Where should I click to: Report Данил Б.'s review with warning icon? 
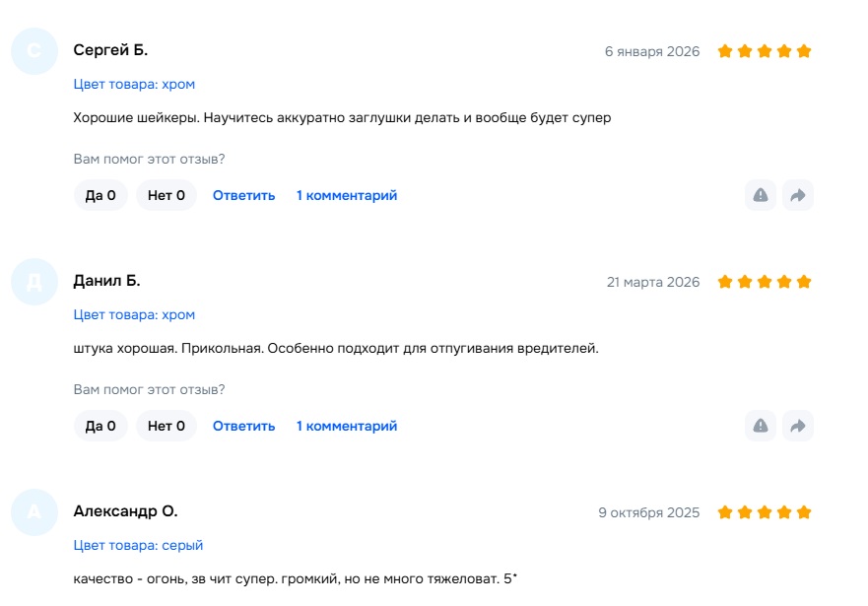click(761, 426)
